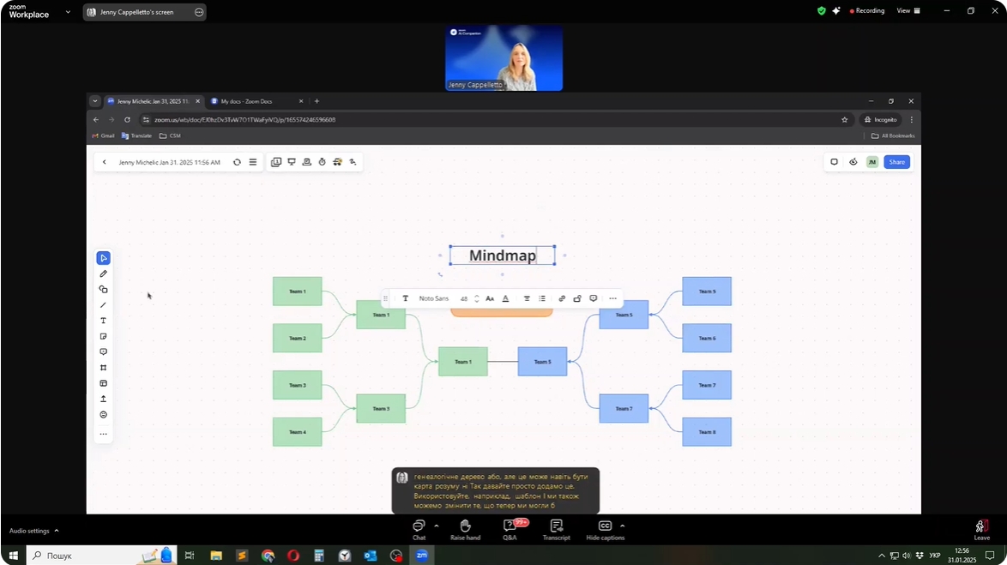
Task: Open the timer in whiteboard top toolbar
Action: pyautogui.click(x=323, y=162)
